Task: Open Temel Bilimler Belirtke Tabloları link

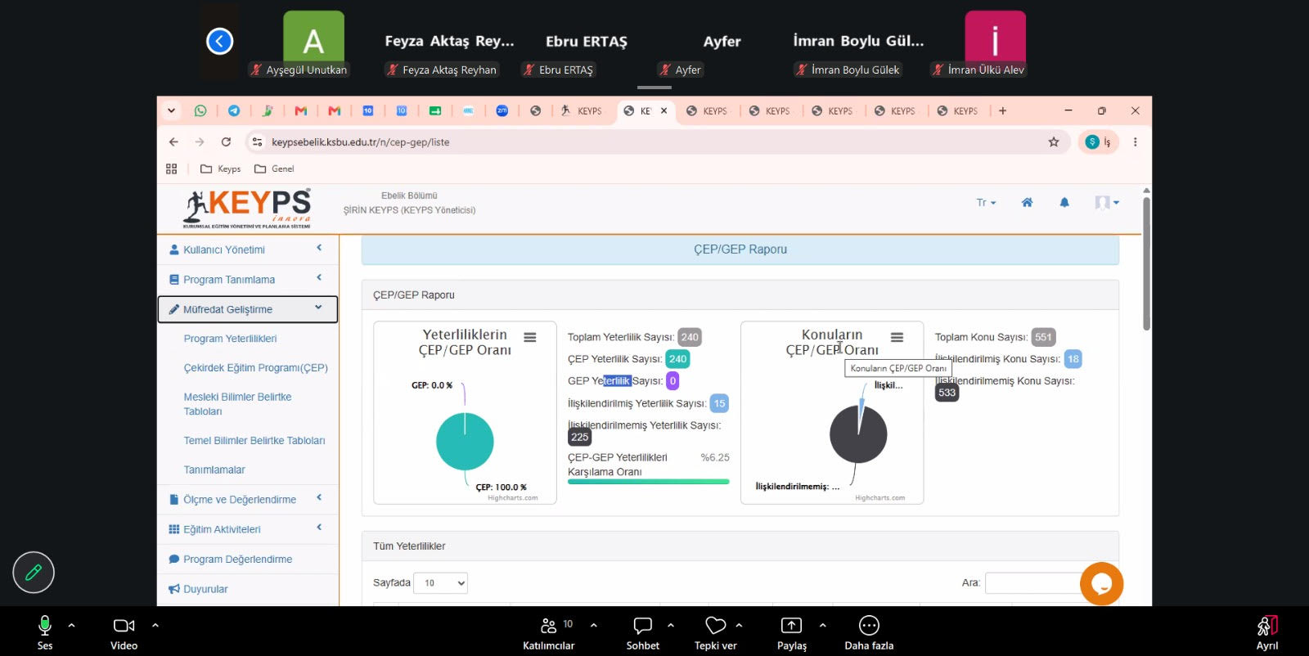Action: pos(254,440)
